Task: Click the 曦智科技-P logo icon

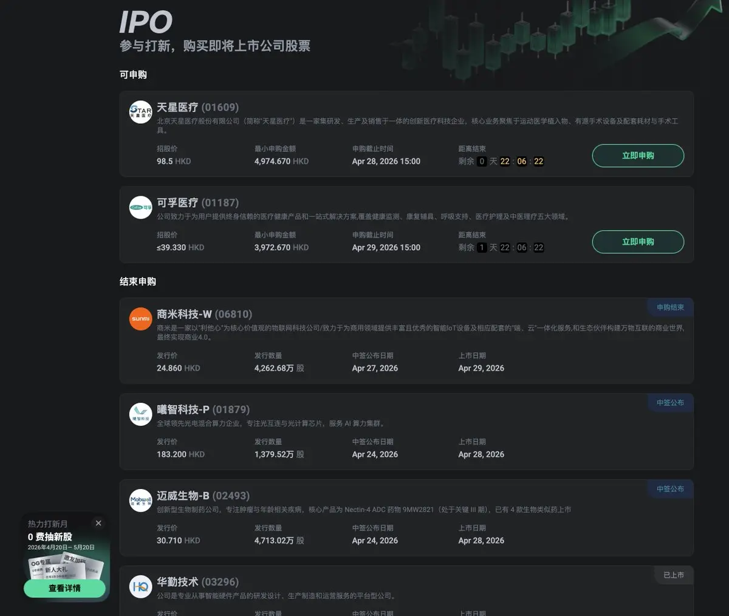Action: tap(140, 414)
